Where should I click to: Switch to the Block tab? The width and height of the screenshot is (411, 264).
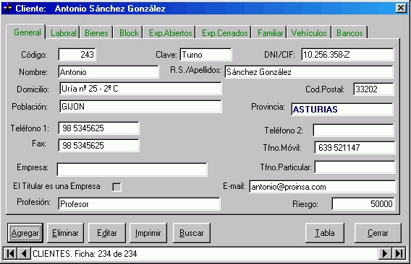129,33
